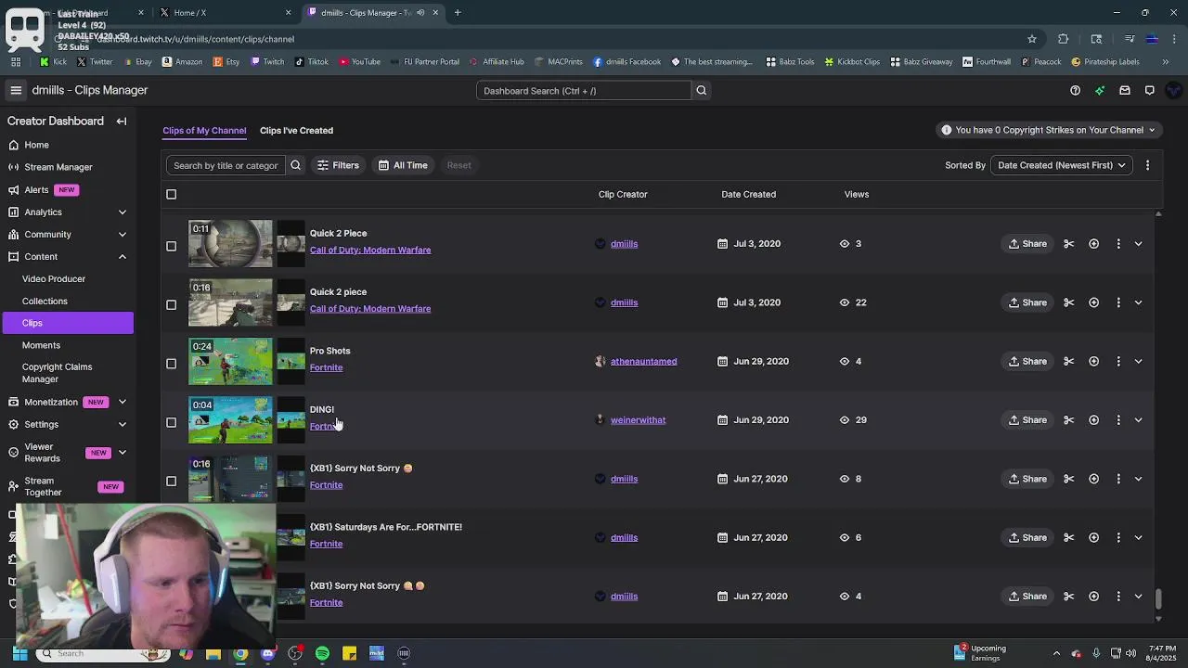This screenshot has height=668, width=1188.
Task: Click the Home icon in Creator Dashboard sidebar
Action: 13,145
